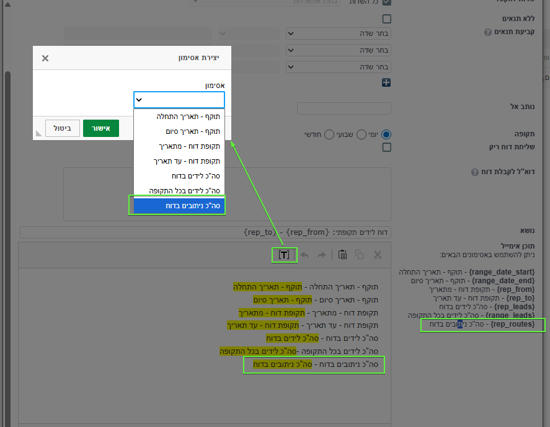
Task: Click the redo arrow in editor toolbar
Action: click(x=321, y=255)
